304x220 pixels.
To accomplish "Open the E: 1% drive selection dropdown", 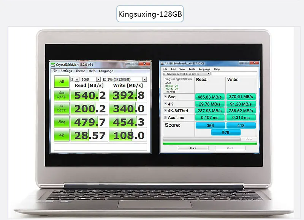I will coord(125,79).
